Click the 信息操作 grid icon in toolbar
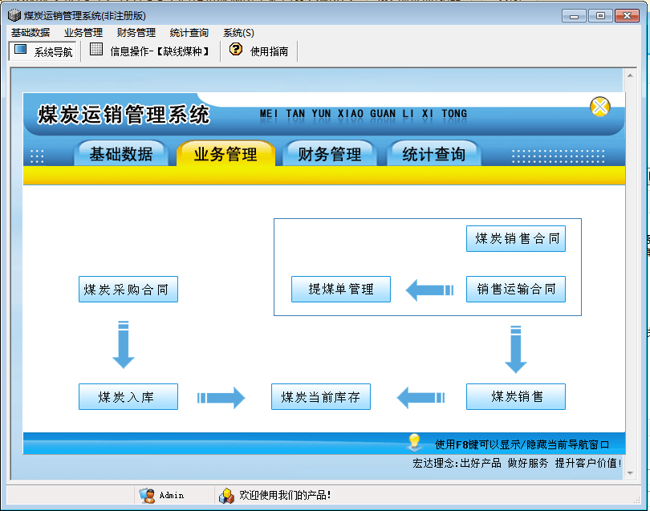 pyautogui.click(x=96, y=50)
